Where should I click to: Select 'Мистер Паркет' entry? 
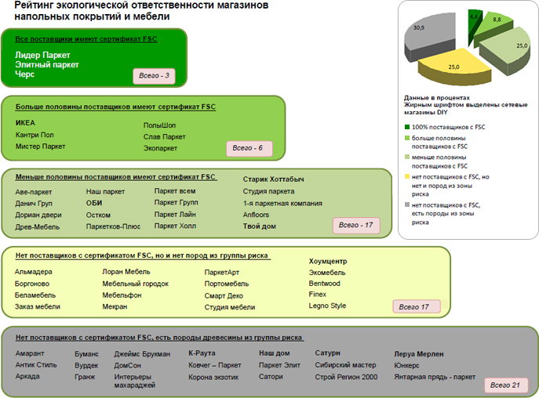40,147
